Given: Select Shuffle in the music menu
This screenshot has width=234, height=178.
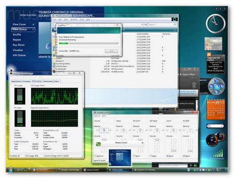Looking at the screenshot, I should pyautogui.click(x=17, y=35).
